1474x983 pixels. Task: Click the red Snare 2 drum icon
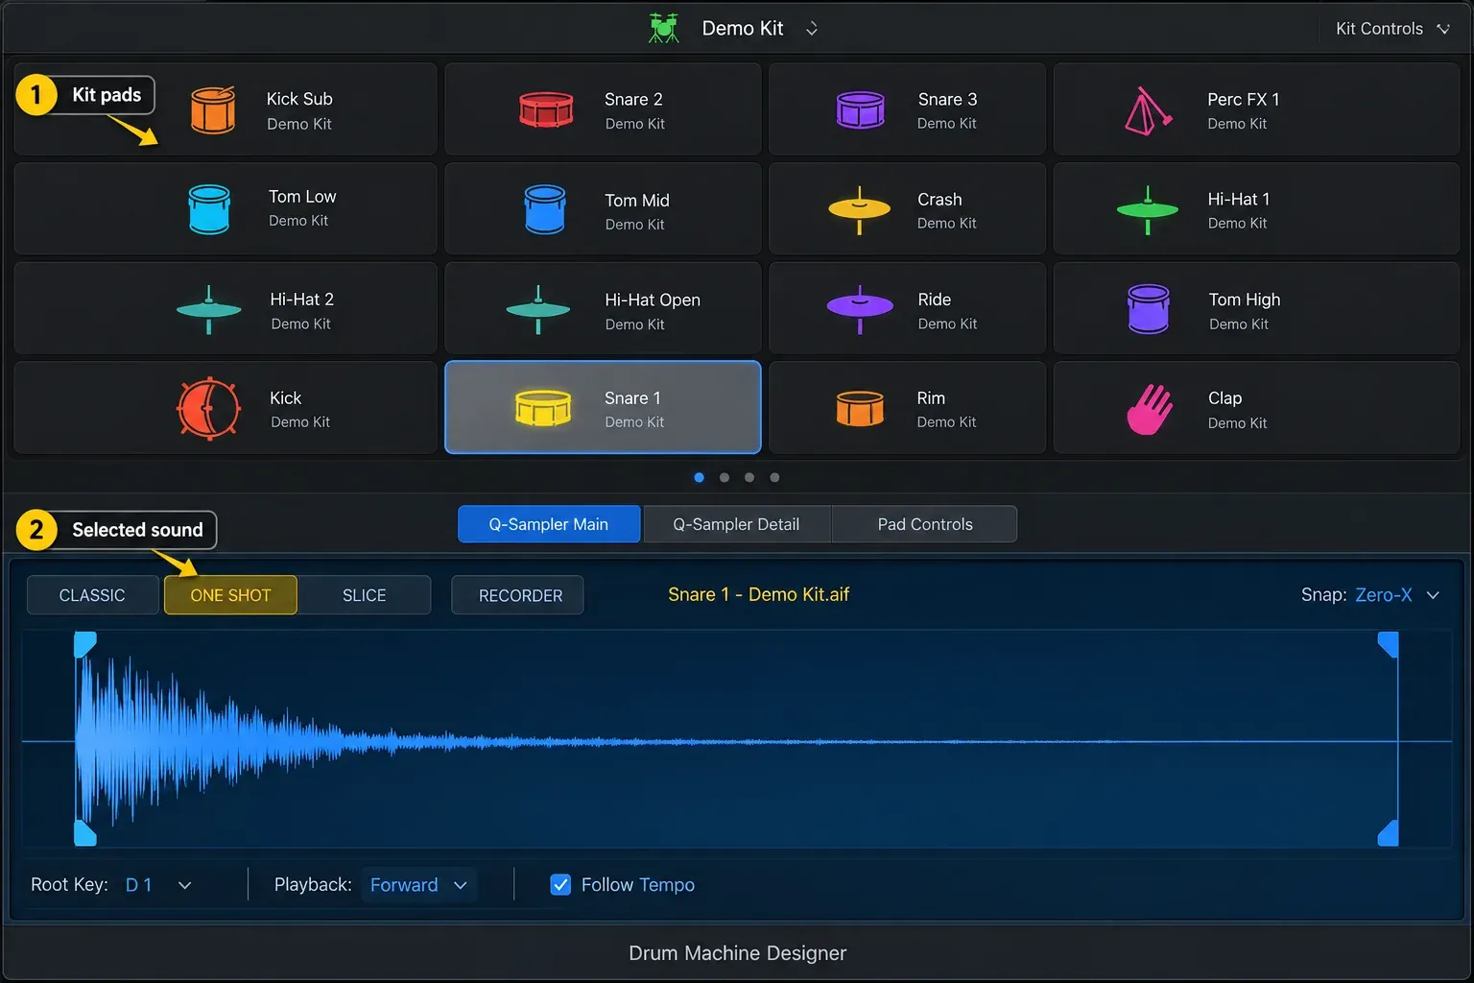point(546,109)
